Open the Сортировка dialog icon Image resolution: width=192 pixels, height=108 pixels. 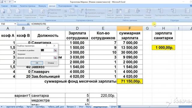click(72, 13)
